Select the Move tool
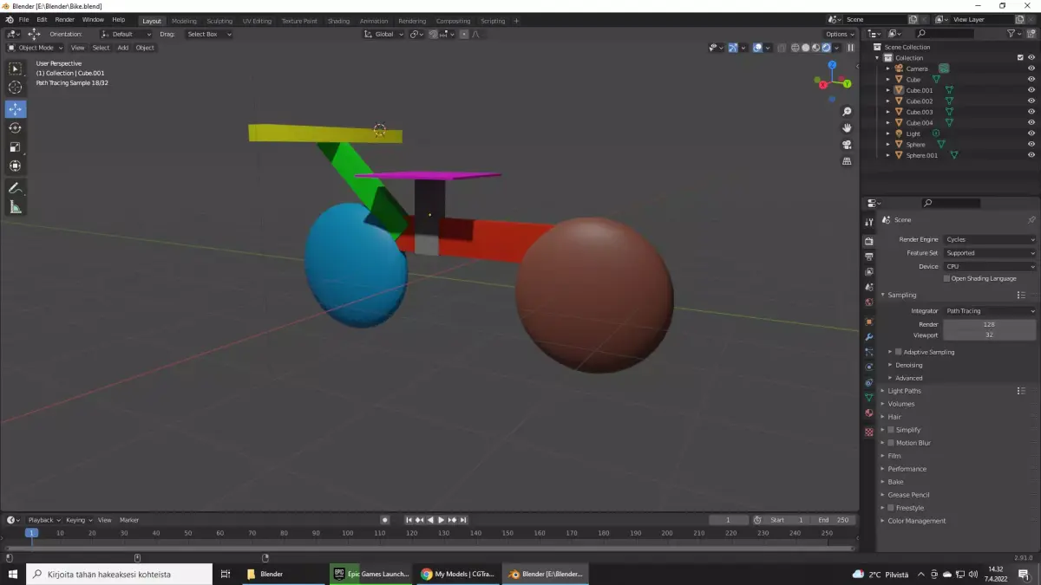This screenshot has height=585, width=1041. click(x=16, y=109)
